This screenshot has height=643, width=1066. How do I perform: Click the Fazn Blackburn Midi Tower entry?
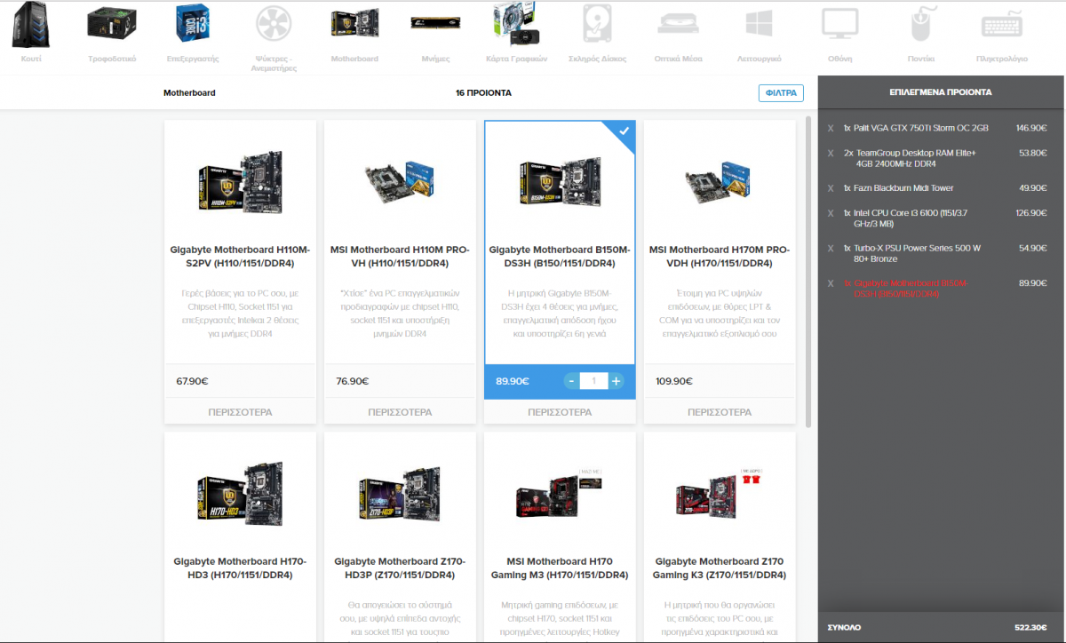point(898,188)
